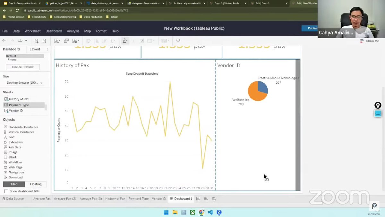Click the New Data Source icon
The height and width of the screenshot is (217, 385).
pos(37,41)
